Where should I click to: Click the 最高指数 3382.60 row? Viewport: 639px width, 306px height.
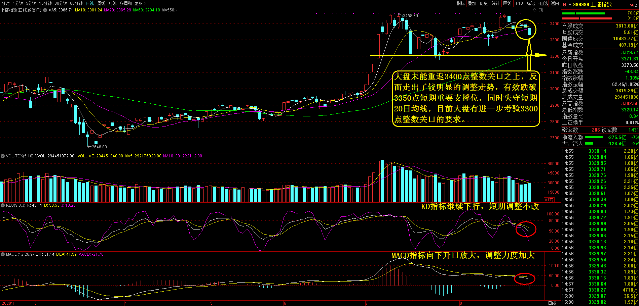pos(600,103)
